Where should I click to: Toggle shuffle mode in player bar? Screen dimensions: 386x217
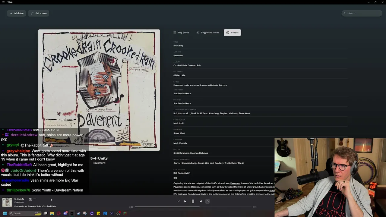[x=179, y=201]
